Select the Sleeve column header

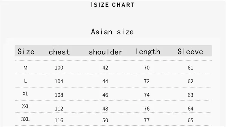pos(190,52)
